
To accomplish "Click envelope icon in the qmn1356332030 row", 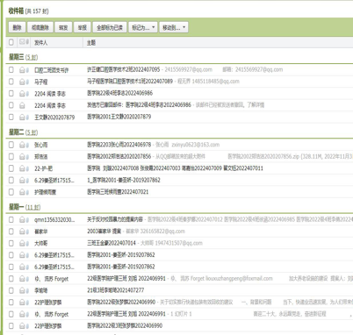I will click(22, 220).
